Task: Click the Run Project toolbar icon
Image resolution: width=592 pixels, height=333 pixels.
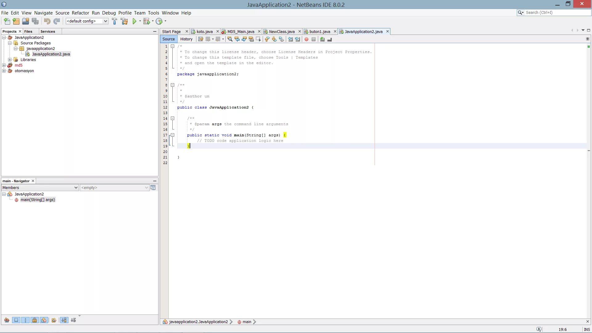Action: point(134,21)
